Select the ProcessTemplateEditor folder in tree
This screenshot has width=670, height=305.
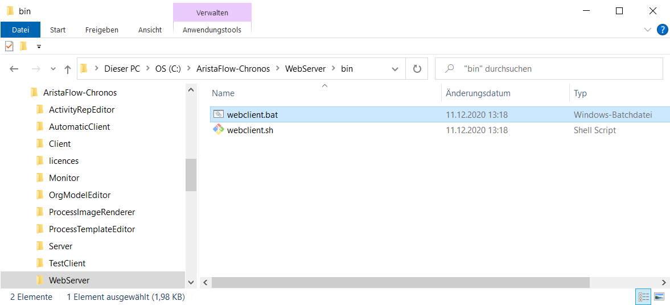(x=92, y=229)
